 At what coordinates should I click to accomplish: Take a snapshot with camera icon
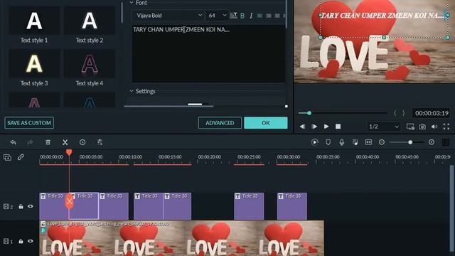tap(422, 127)
